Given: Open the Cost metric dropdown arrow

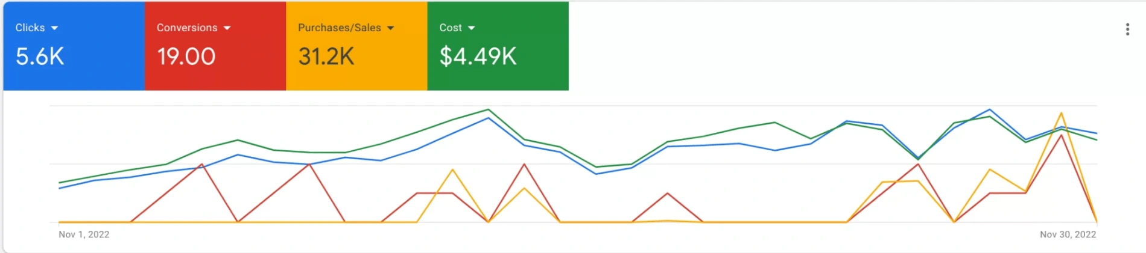Looking at the screenshot, I should point(471,28).
